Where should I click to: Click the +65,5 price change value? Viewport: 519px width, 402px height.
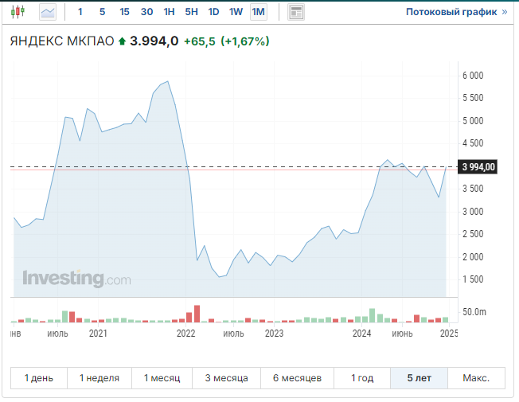tap(200, 41)
